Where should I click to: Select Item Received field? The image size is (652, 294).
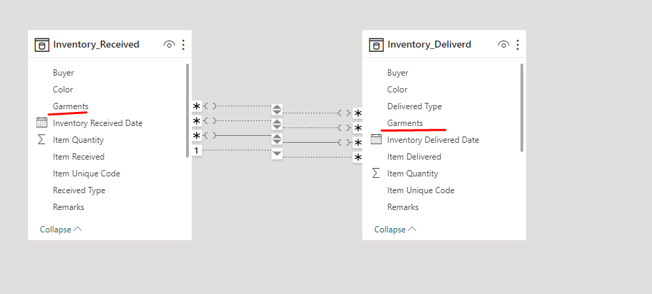(78, 157)
